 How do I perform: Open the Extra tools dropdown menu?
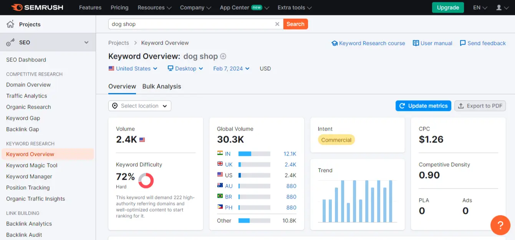tap(295, 7)
